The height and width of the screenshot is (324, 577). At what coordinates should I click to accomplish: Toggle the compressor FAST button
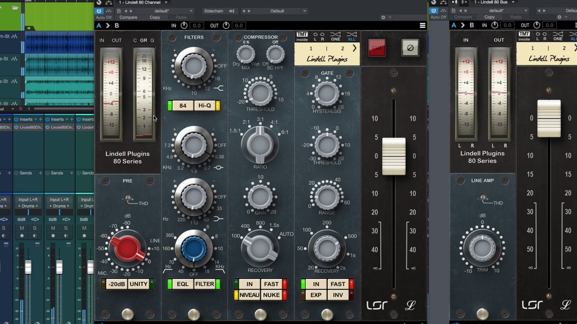pos(271,284)
